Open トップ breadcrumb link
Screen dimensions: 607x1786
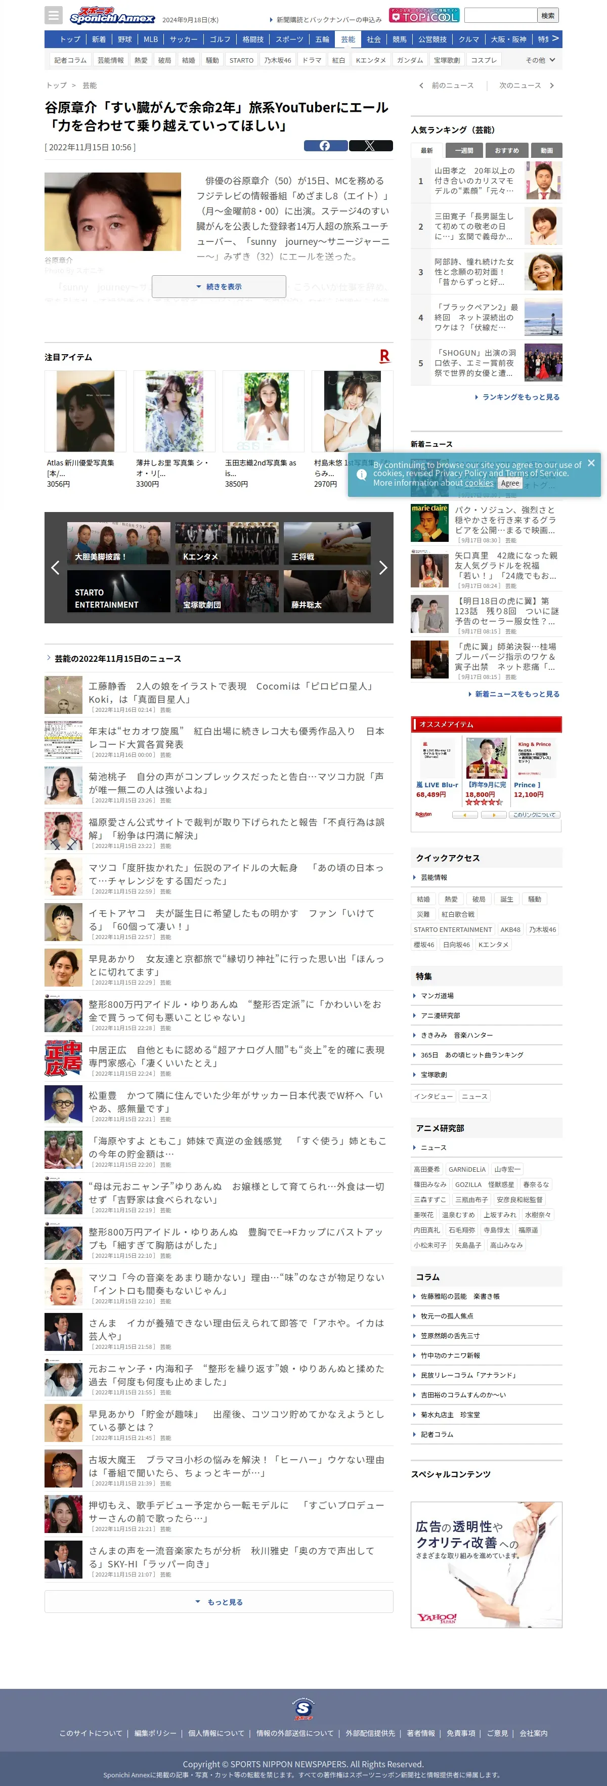[56, 86]
